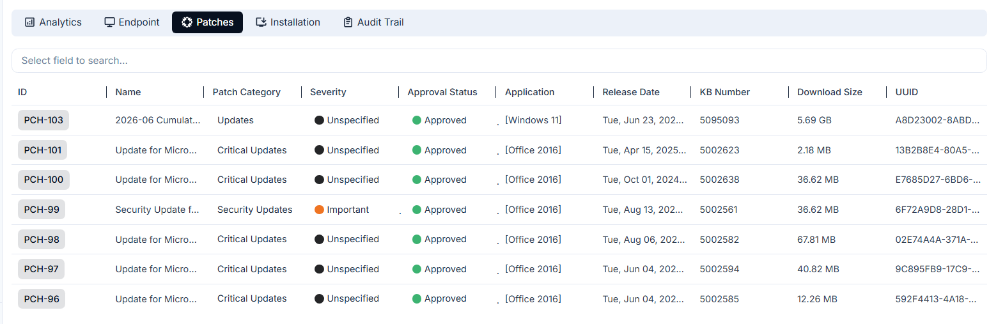Click the Analytics chart icon
989x324 pixels.
coord(29,22)
